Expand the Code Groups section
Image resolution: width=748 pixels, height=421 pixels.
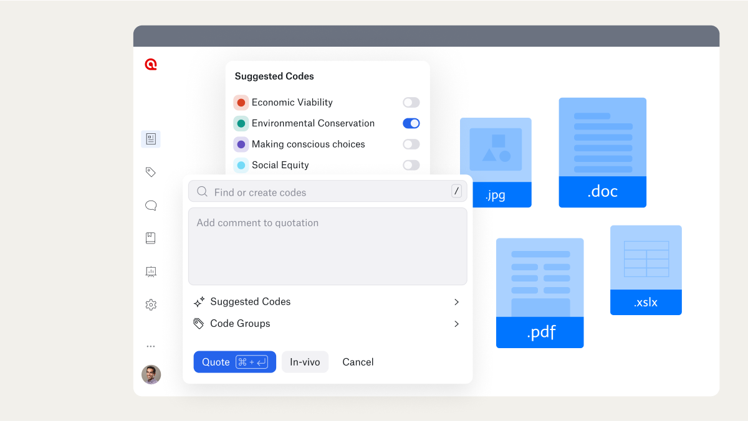tap(456, 323)
